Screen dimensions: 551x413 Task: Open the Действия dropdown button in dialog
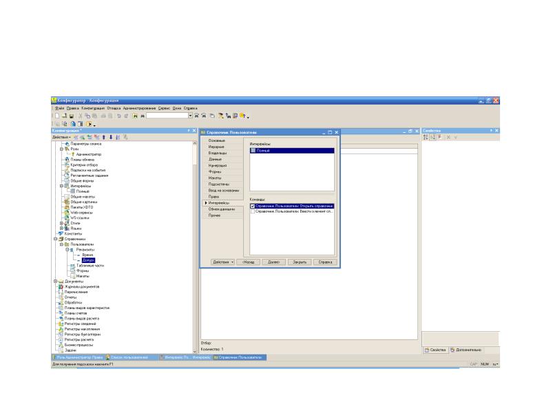222,262
